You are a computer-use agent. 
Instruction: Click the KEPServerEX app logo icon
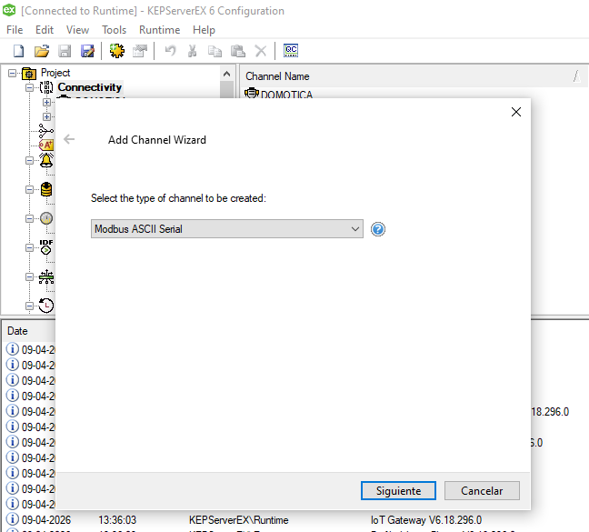(x=9, y=10)
